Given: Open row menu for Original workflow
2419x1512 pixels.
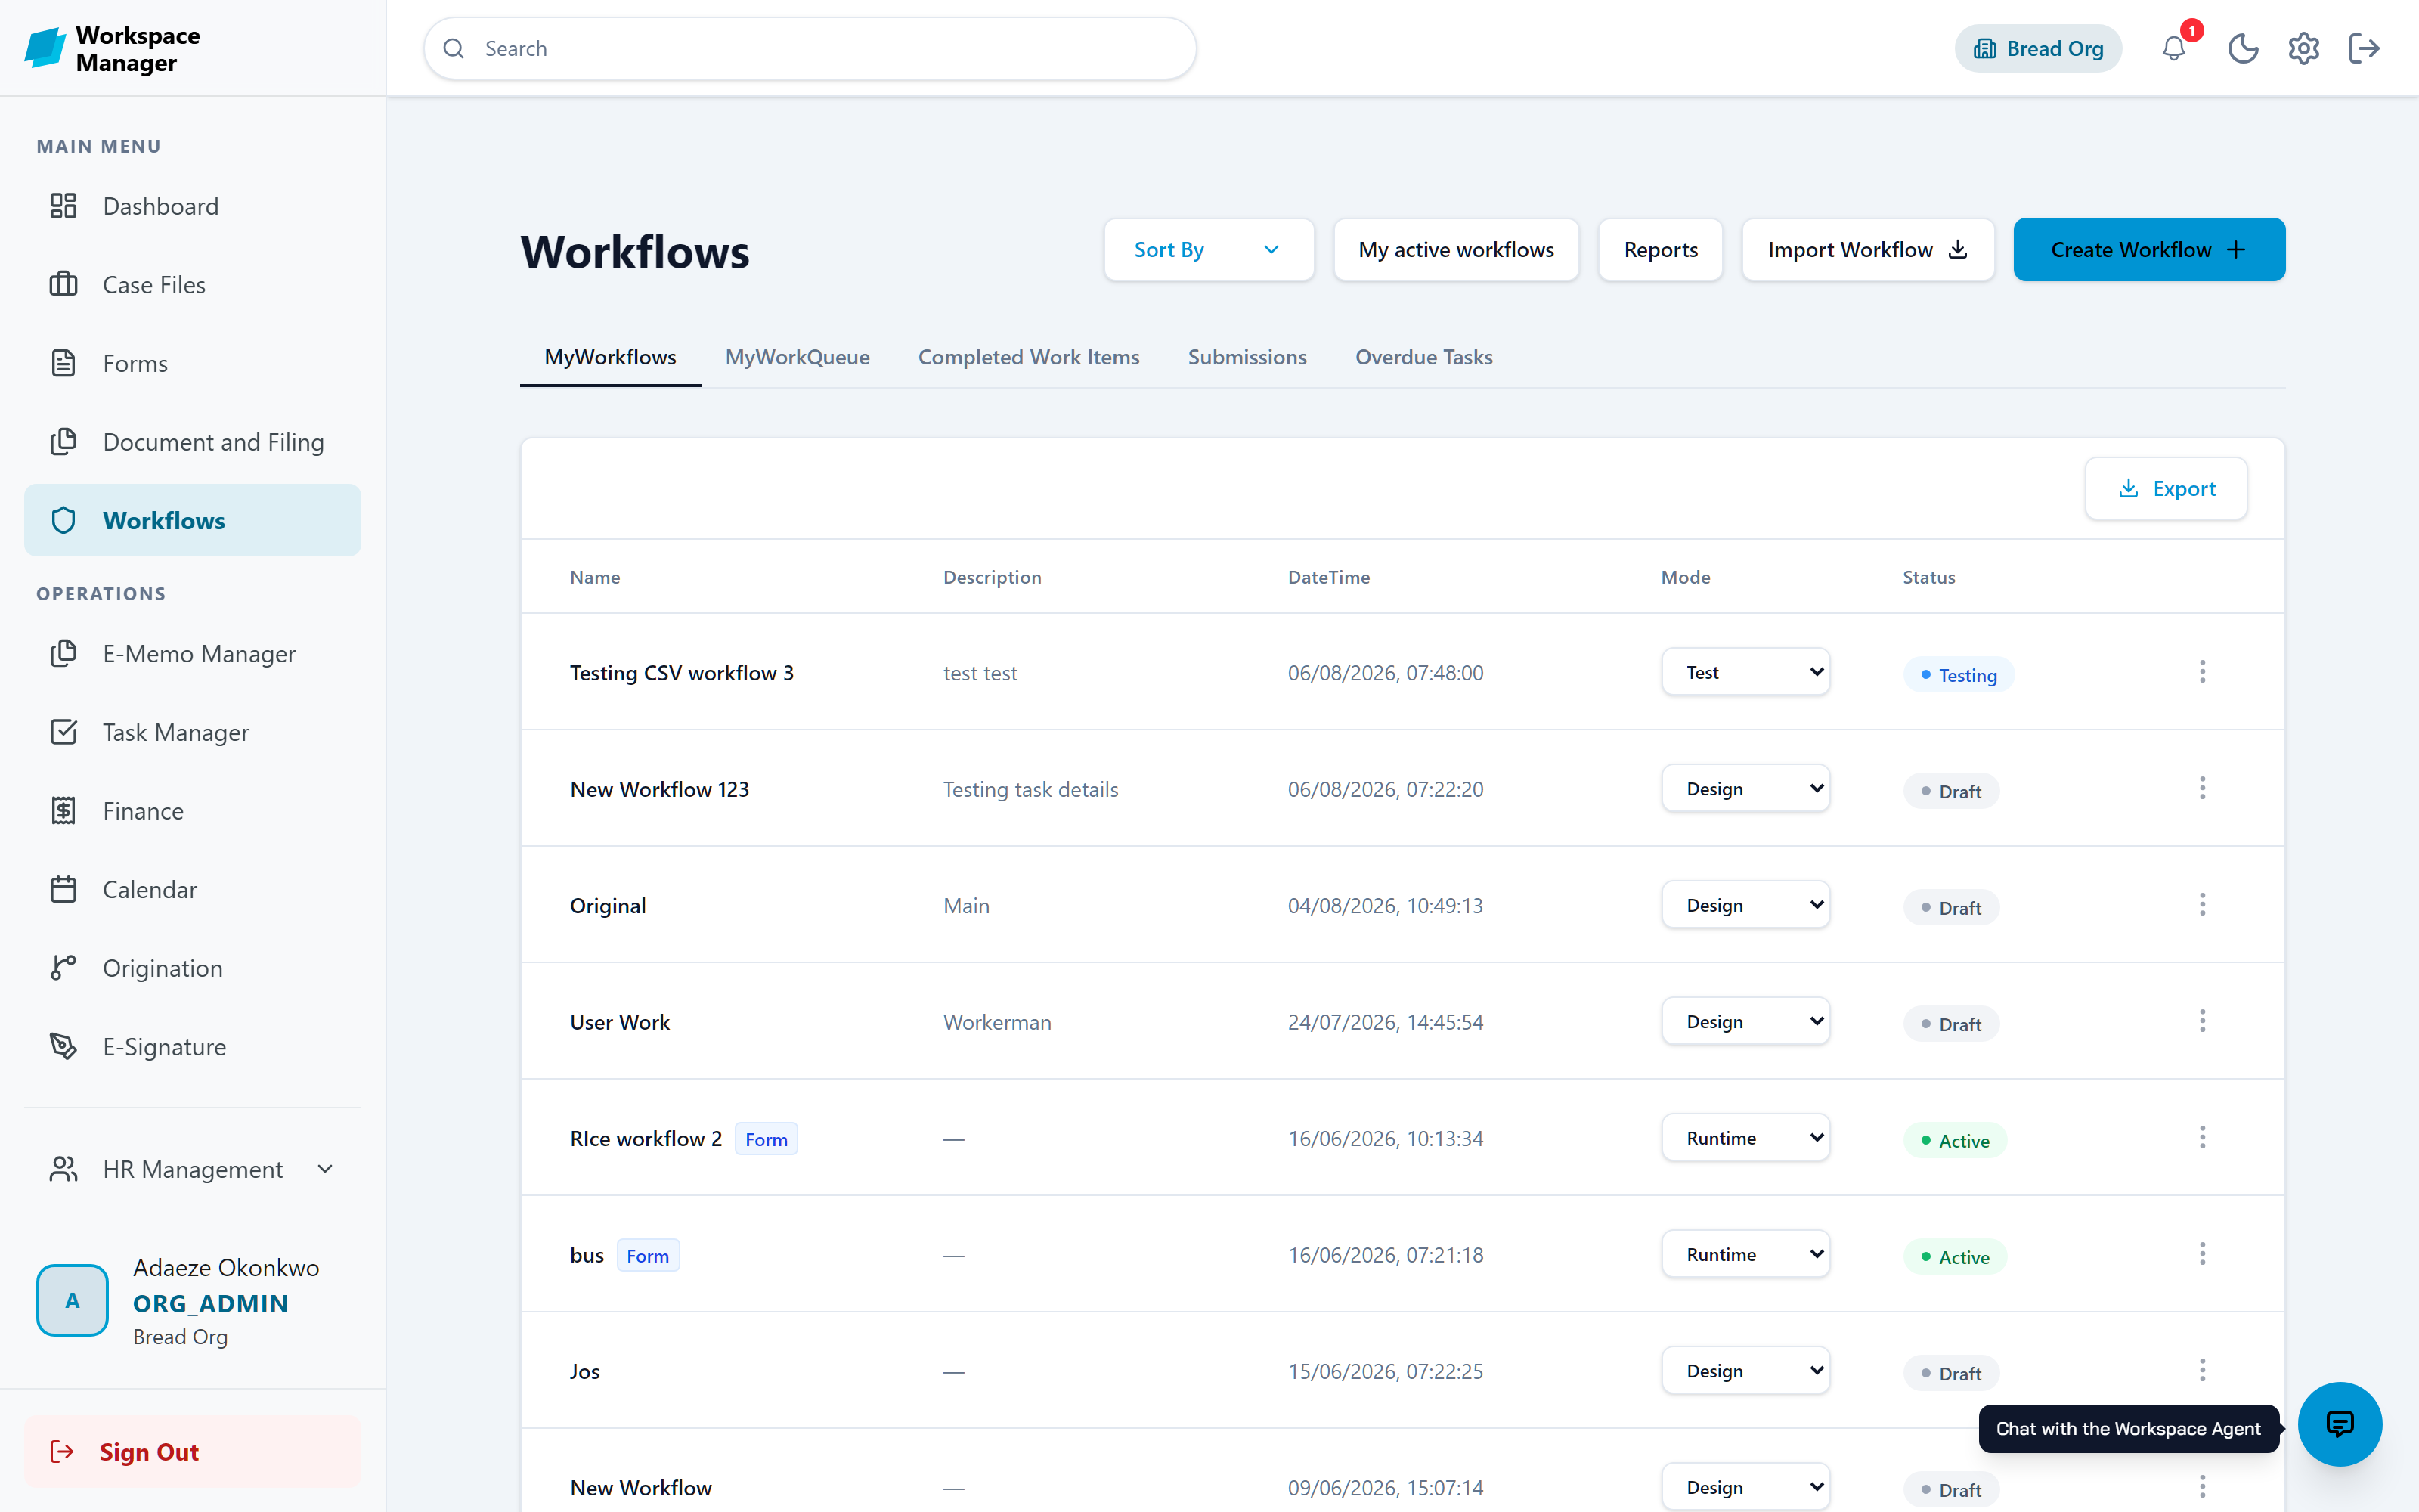Looking at the screenshot, I should 2202,905.
